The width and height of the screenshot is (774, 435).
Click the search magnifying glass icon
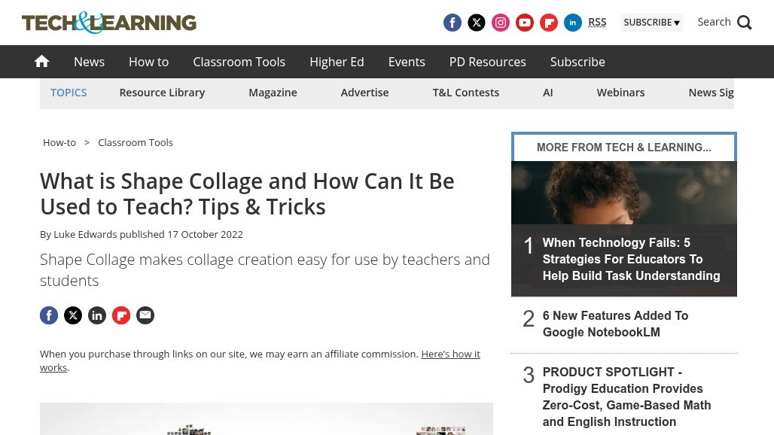745,23
